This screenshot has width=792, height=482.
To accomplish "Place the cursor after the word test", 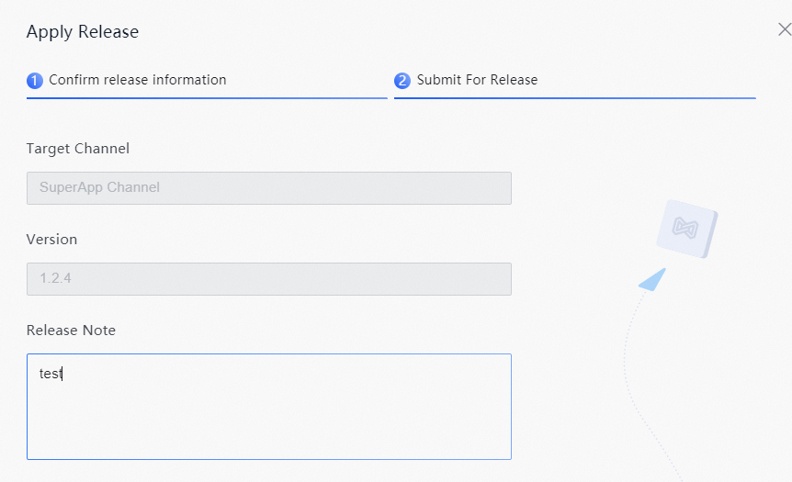I will coord(62,374).
